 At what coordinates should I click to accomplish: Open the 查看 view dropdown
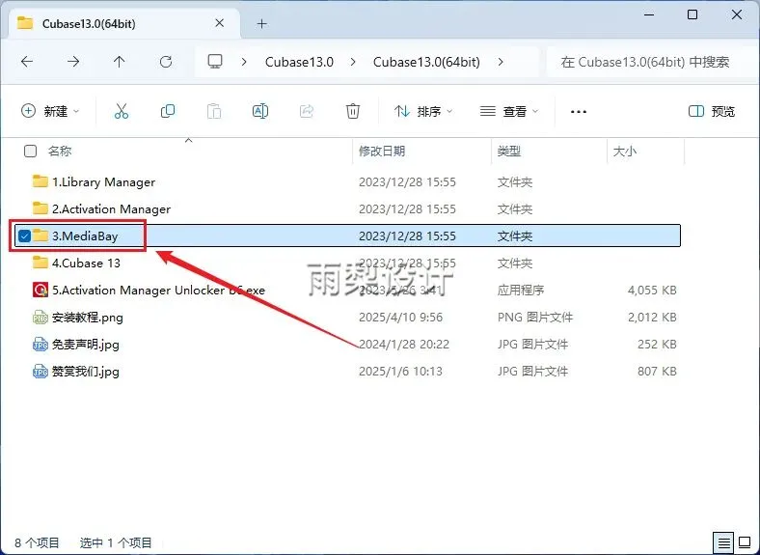[x=509, y=112]
